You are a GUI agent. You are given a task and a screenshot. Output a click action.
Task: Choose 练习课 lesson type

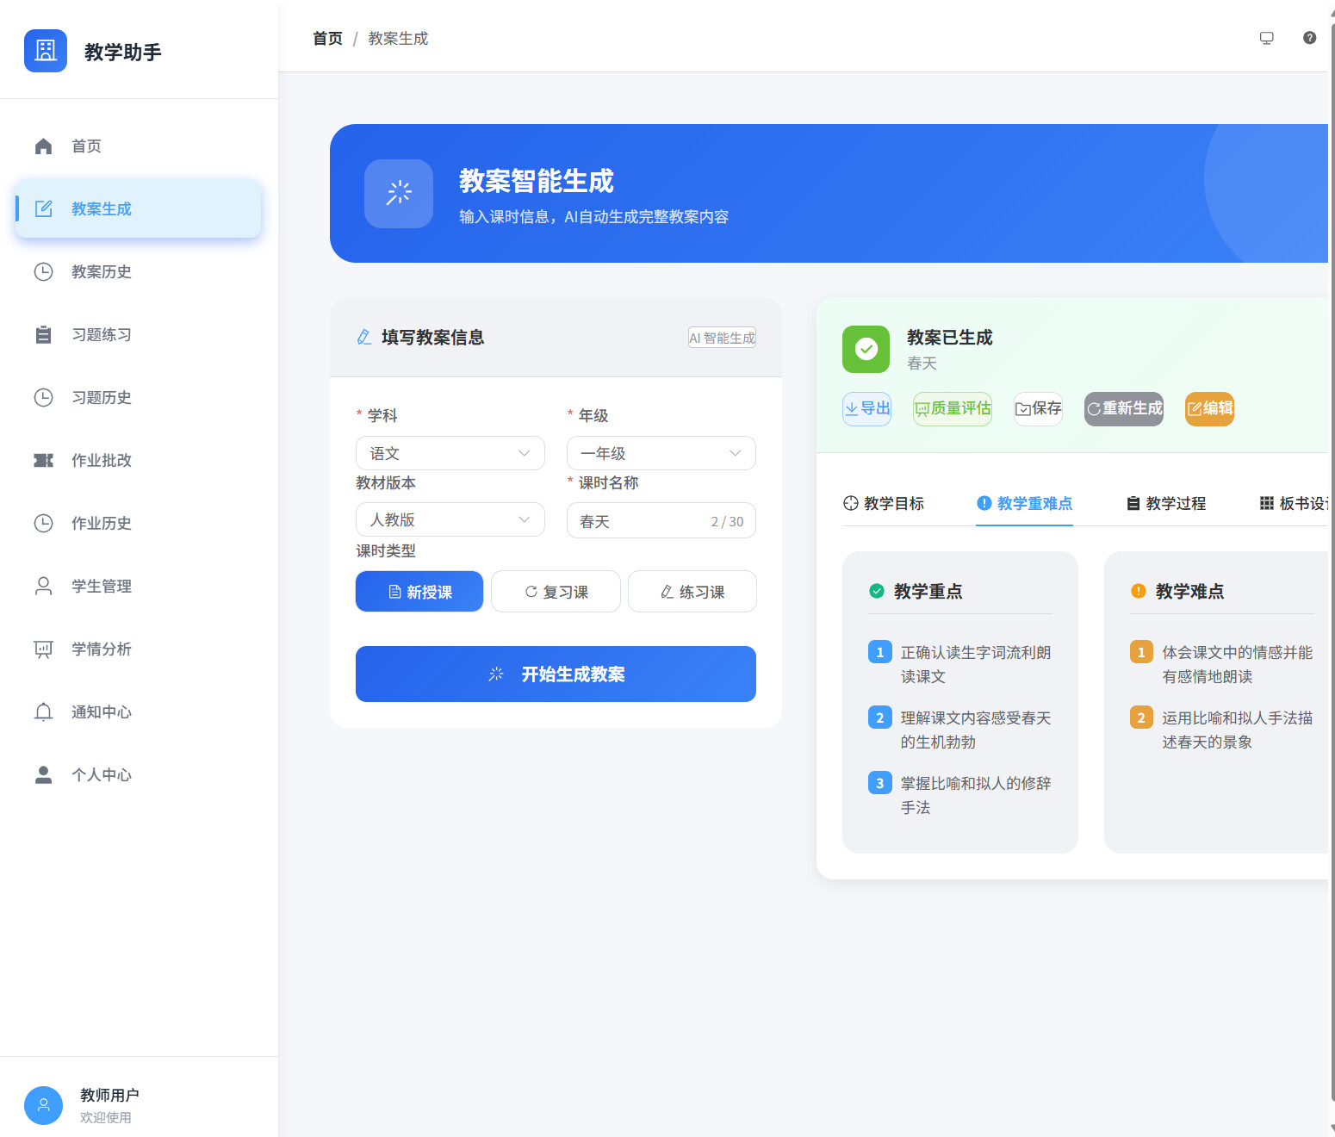(692, 592)
